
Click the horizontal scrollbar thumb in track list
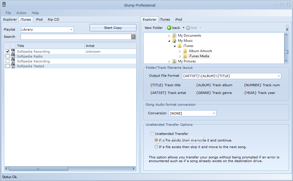tap(38, 169)
